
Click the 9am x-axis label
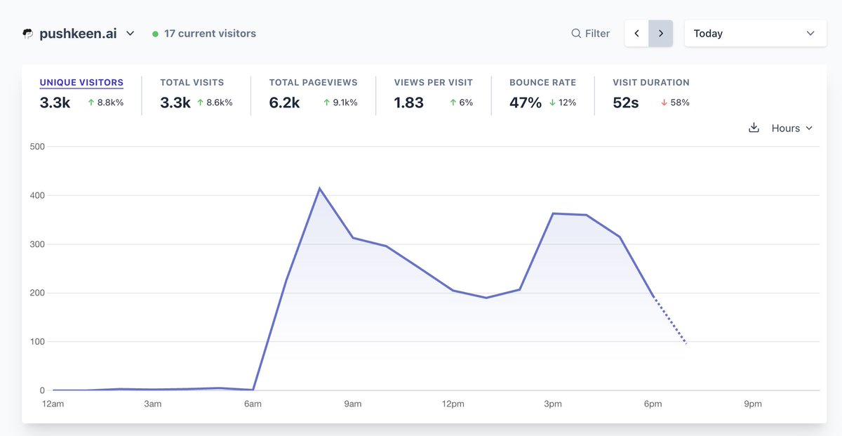click(353, 404)
